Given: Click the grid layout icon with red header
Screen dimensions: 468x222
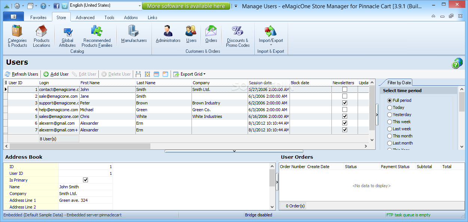Looking at the screenshot, I should 156,74.
